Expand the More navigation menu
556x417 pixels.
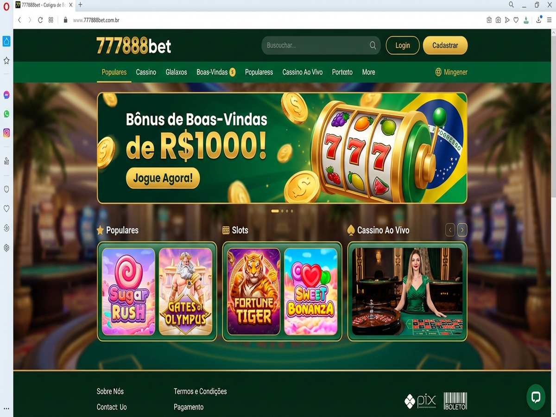[x=368, y=72]
